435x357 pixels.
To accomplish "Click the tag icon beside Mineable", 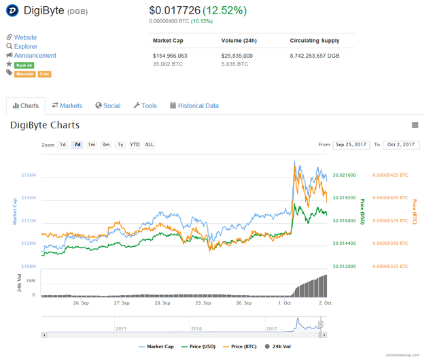I will [x=9, y=73].
